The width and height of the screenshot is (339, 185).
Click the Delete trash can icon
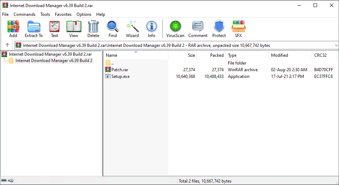(93, 26)
